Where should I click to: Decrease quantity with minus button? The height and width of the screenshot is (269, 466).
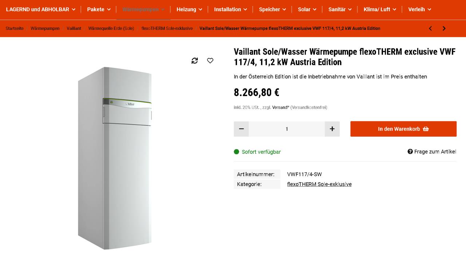241,129
